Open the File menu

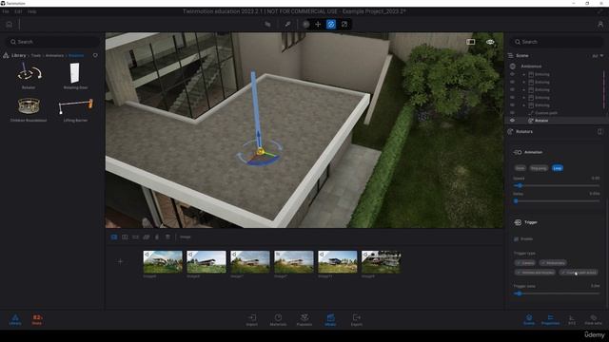coord(6,11)
